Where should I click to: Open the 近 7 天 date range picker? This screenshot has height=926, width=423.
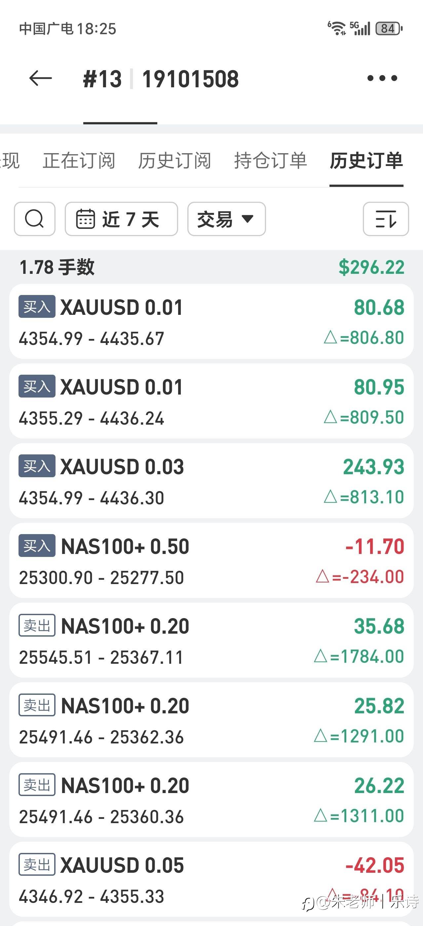pos(121,219)
